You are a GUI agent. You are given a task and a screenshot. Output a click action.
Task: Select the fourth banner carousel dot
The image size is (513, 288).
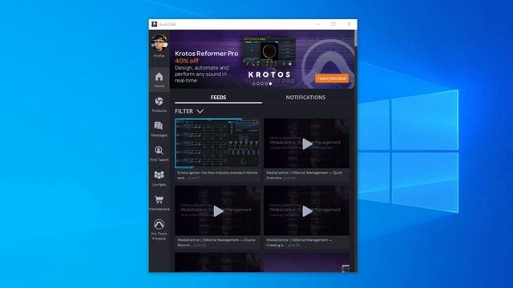pos(266,84)
